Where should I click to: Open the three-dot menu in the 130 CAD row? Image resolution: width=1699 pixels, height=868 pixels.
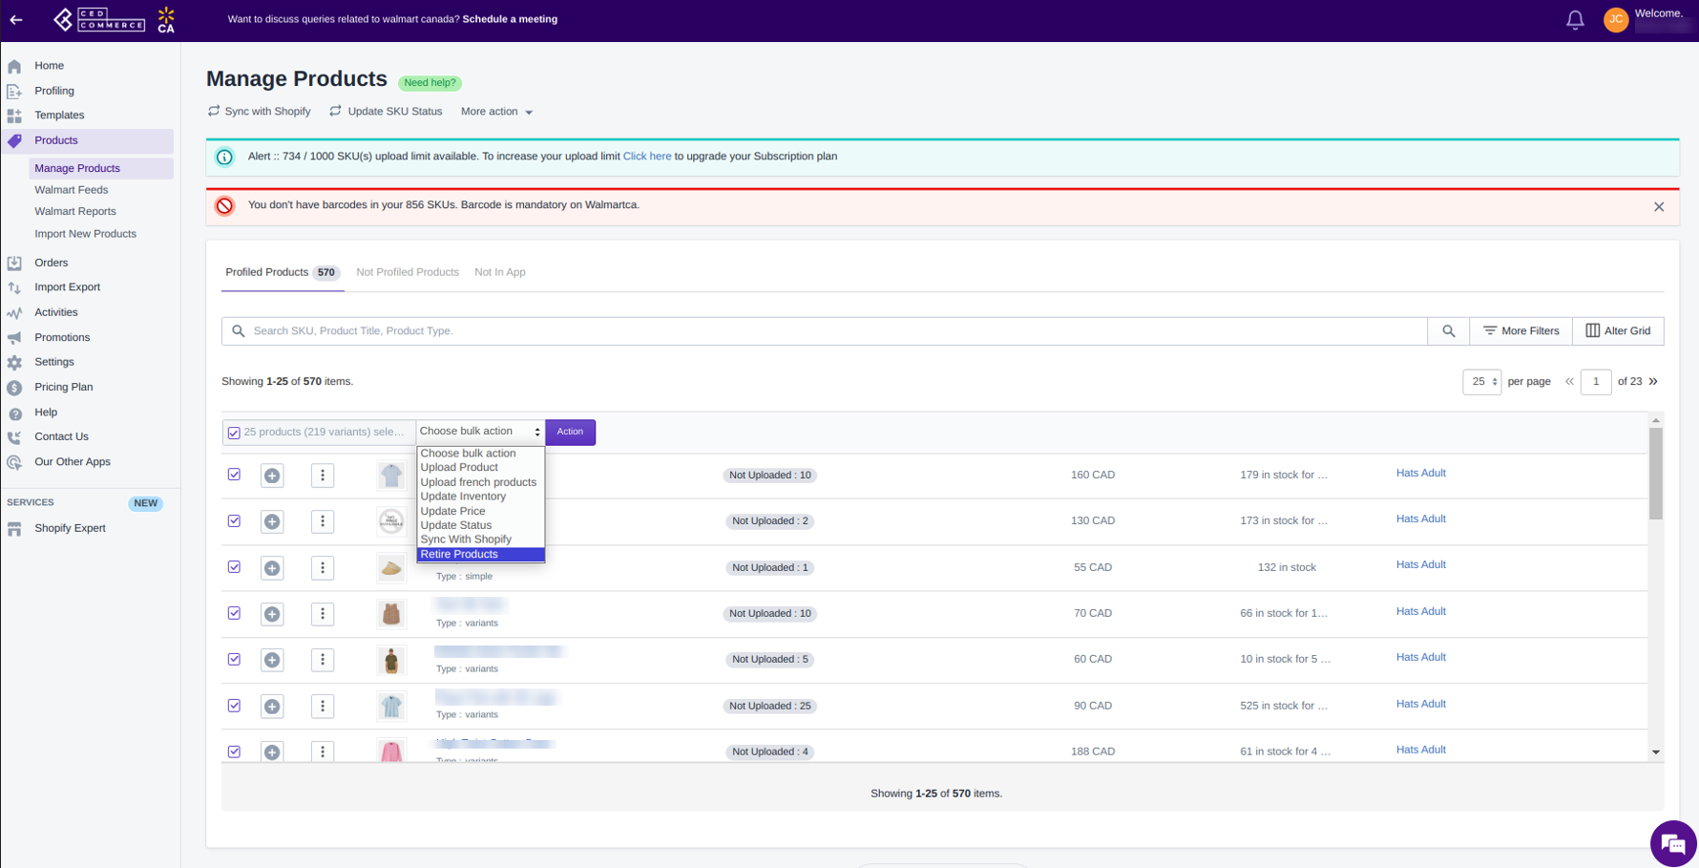pyautogui.click(x=323, y=521)
